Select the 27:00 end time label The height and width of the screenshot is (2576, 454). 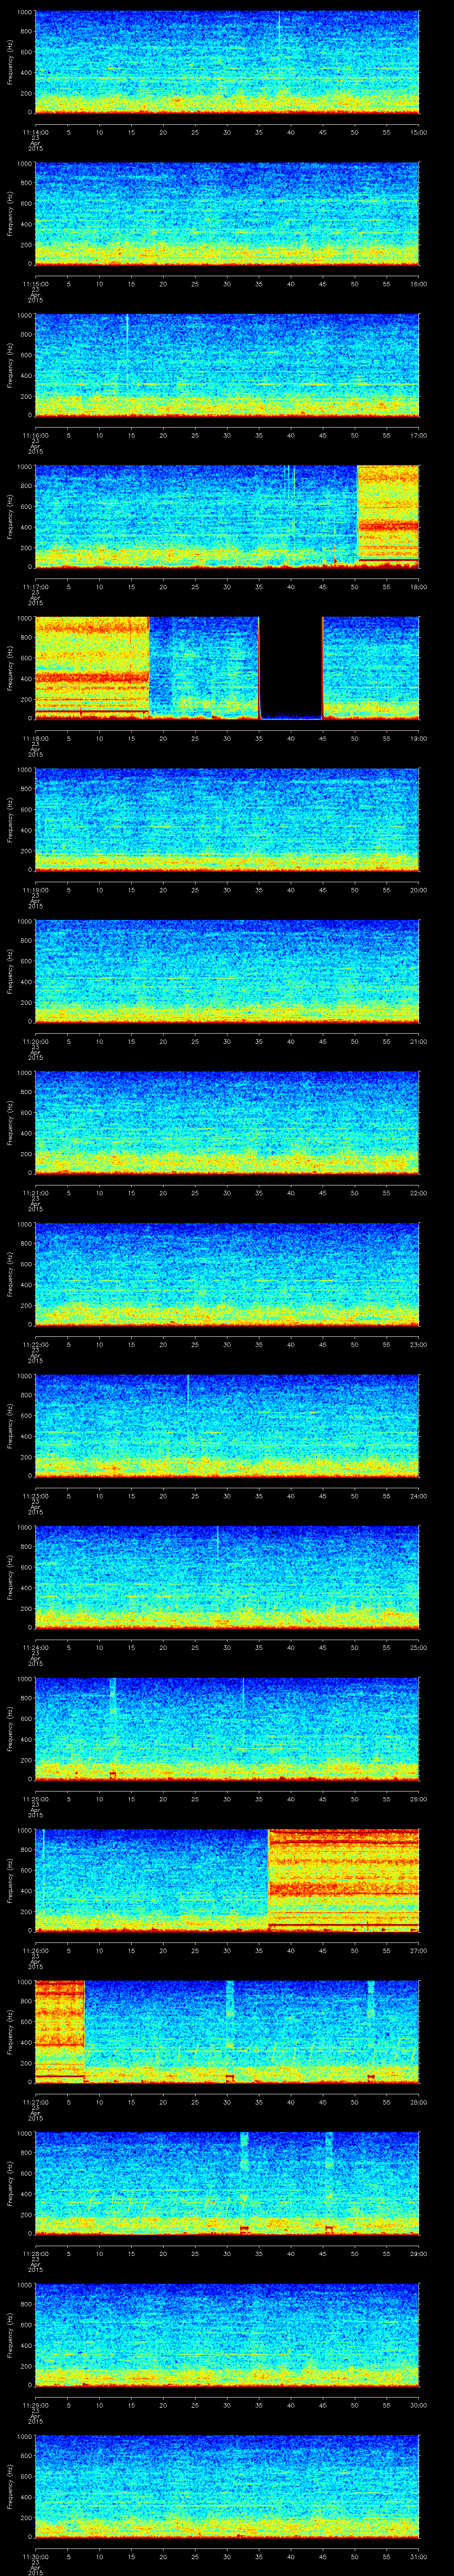point(418,1950)
